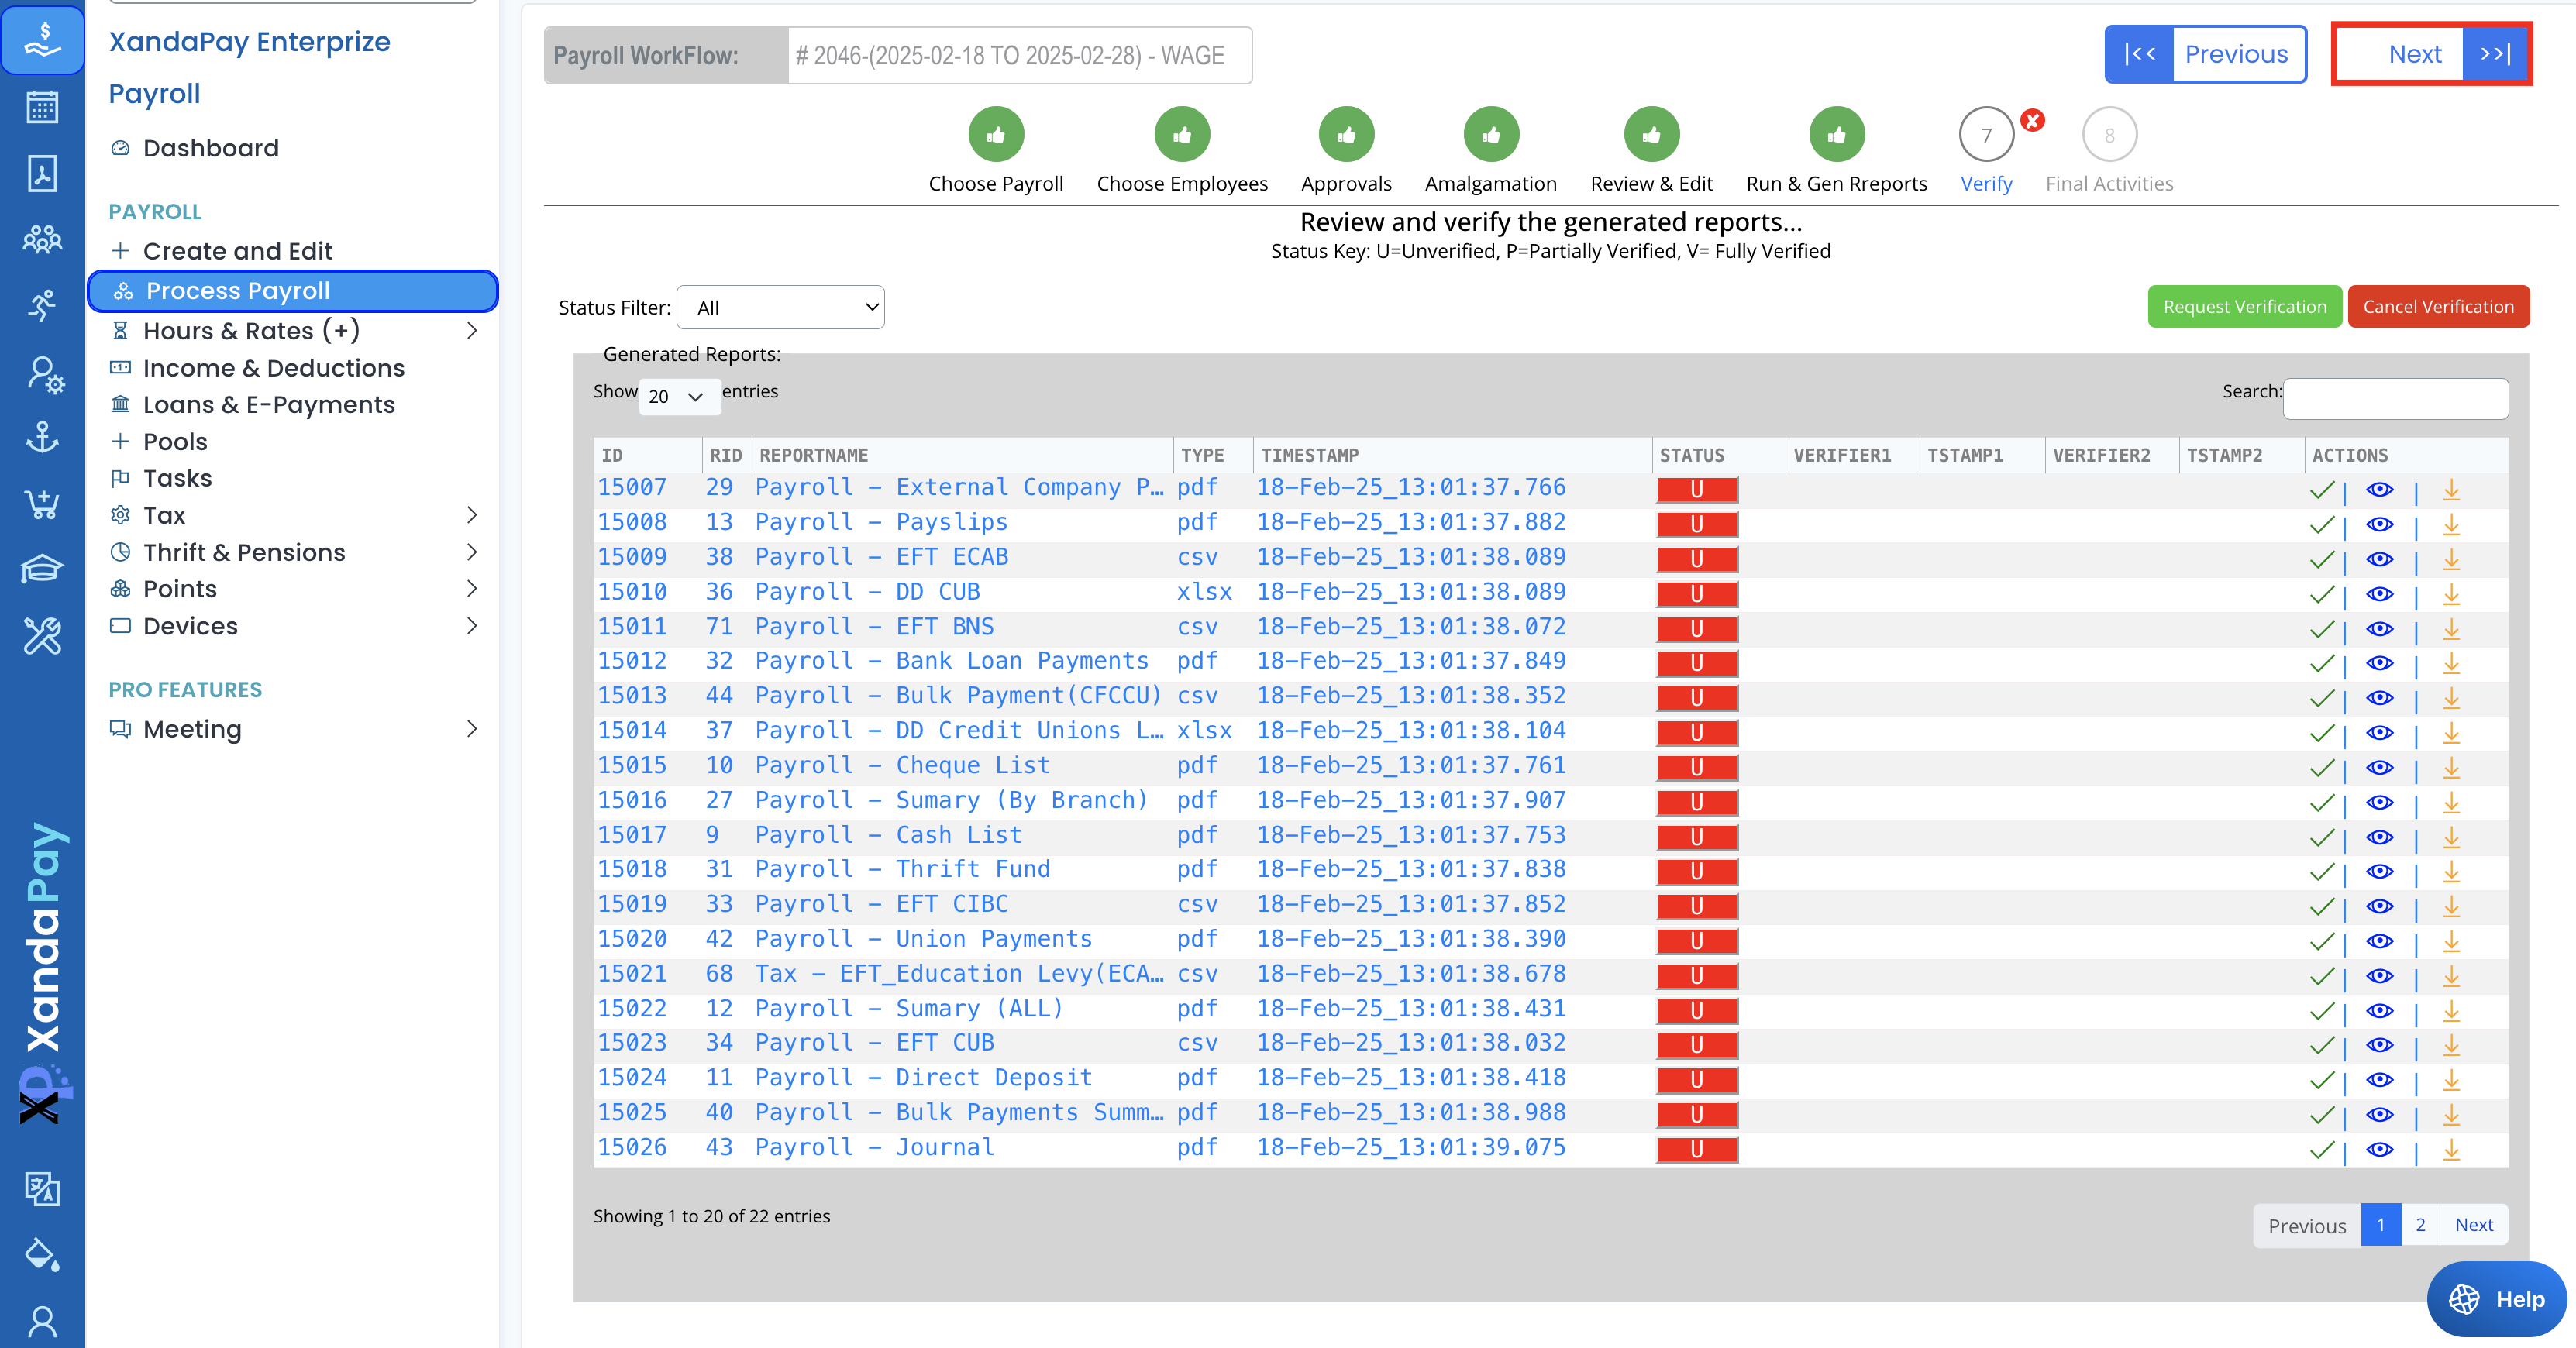Click the reports Search input field
This screenshot has height=1348, width=2576.
click(x=2395, y=398)
